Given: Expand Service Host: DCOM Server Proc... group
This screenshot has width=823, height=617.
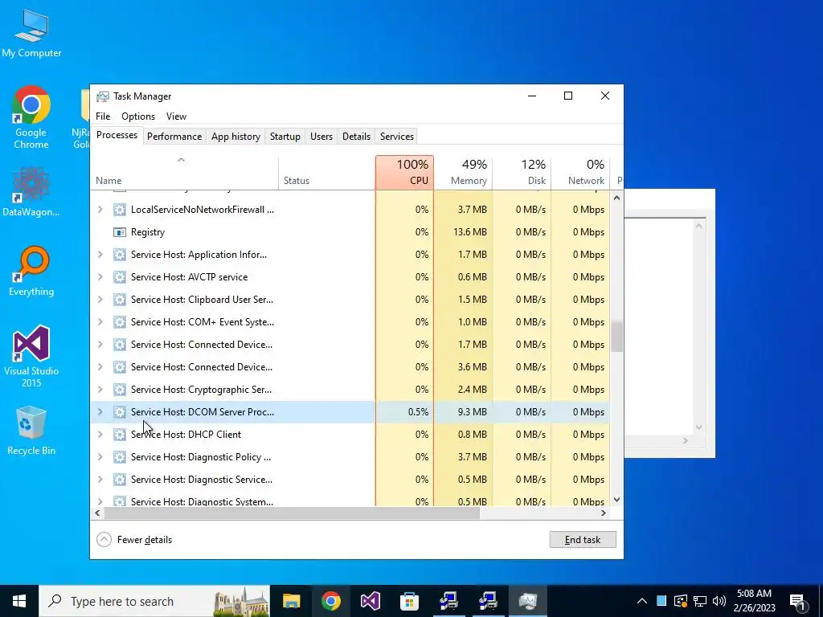Looking at the screenshot, I should 100,412.
